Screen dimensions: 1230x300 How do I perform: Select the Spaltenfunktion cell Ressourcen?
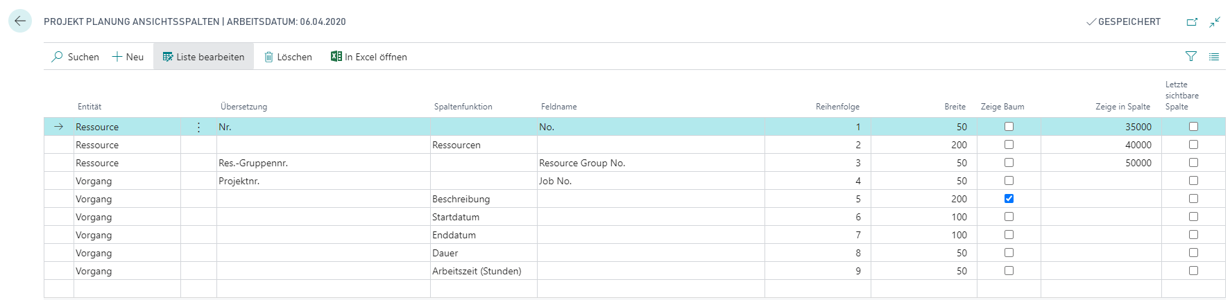click(x=484, y=145)
